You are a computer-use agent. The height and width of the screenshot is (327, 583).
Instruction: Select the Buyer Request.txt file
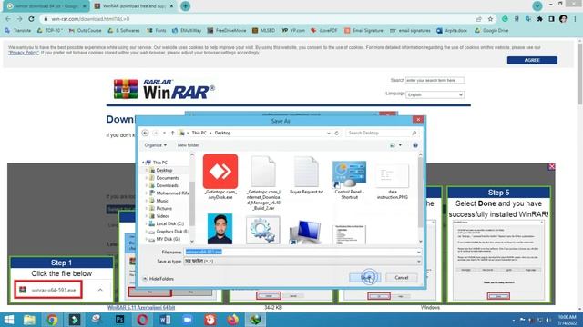pyautogui.click(x=306, y=175)
